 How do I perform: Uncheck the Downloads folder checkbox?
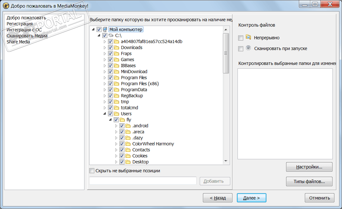111,47
